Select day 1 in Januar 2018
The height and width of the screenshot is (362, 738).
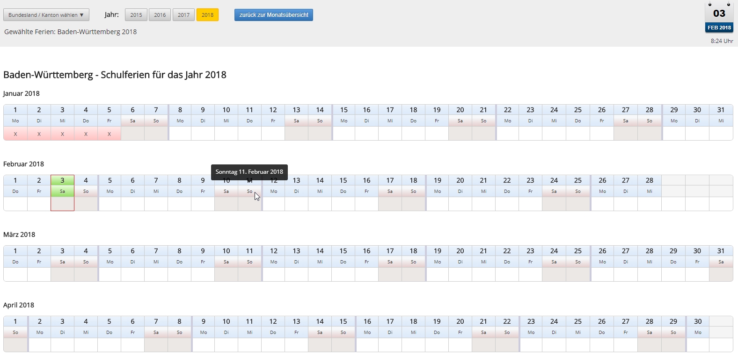click(15, 110)
